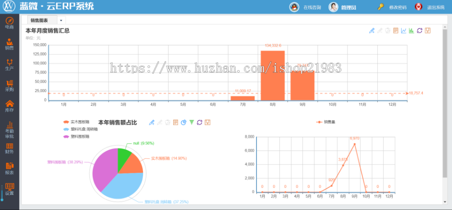This screenshot has width=452, height=210.
Task: Select the 销售图表 tab
Action: 42,21
